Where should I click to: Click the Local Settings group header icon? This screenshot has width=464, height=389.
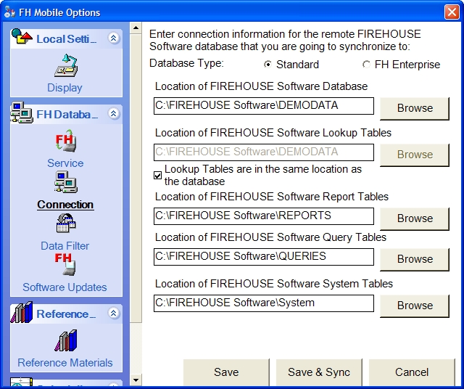(x=22, y=37)
